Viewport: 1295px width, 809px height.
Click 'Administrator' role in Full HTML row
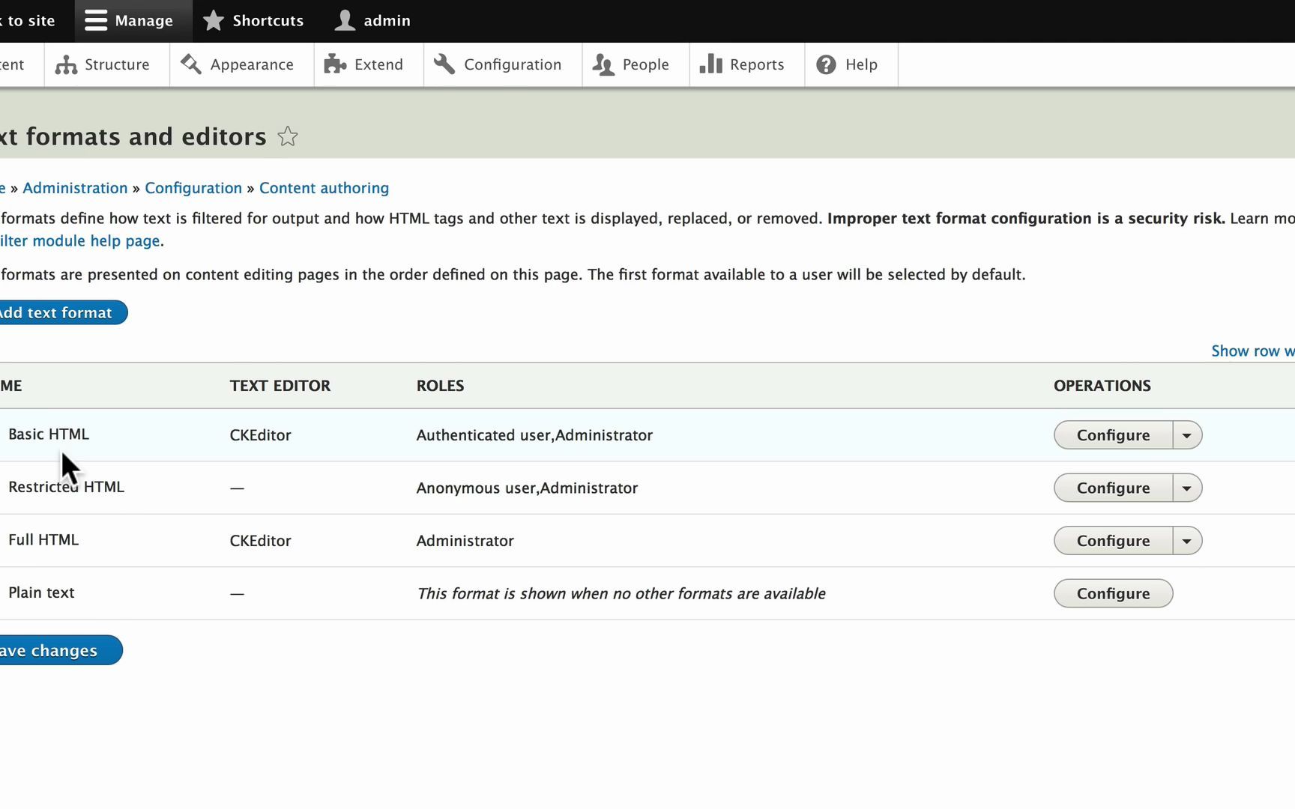(465, 541)
